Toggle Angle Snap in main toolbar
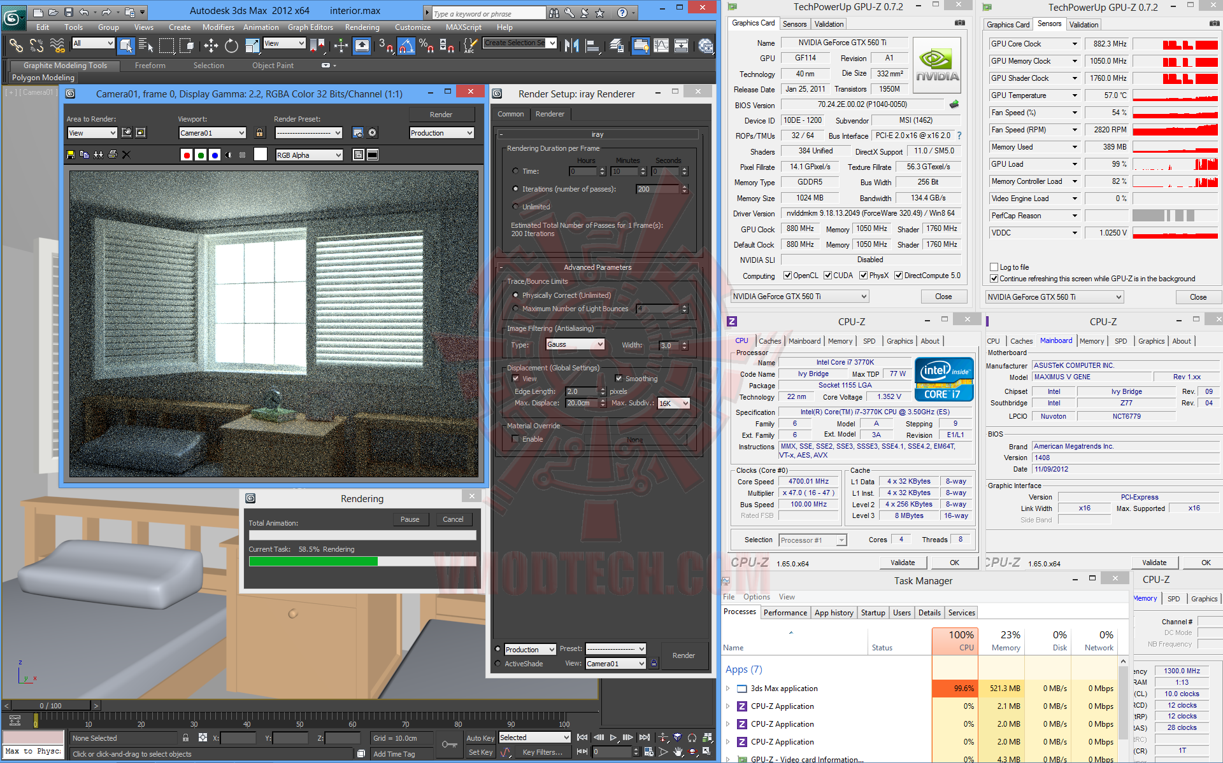 coord(406,46)
